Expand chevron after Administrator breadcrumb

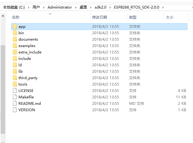[x=76, y=7]
